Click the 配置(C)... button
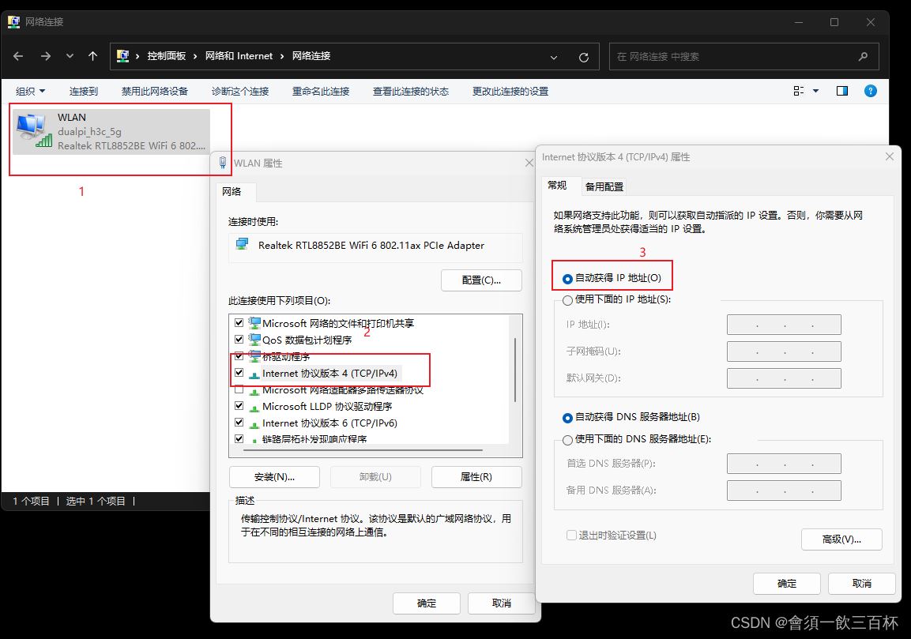 click(x=481, y=280)
